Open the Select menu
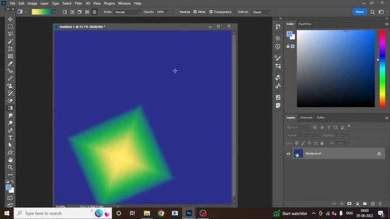 (66, 4)
